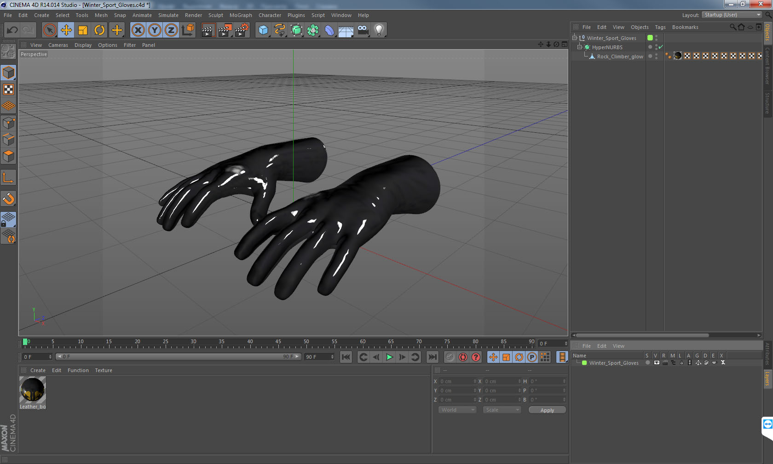Switch to Texture mode
The height and width of the screenshot is (464, 773).
pos(8,89)
